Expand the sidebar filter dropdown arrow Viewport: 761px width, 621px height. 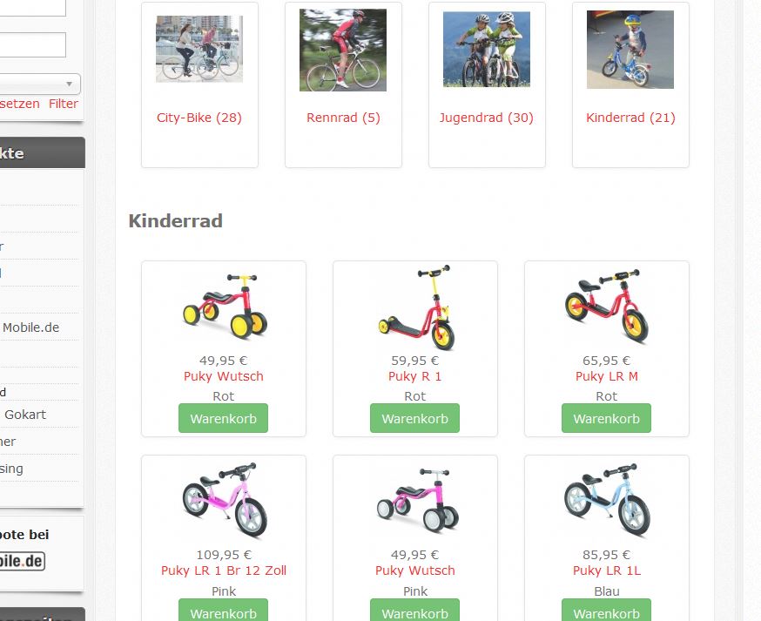[x=70, y=84]
